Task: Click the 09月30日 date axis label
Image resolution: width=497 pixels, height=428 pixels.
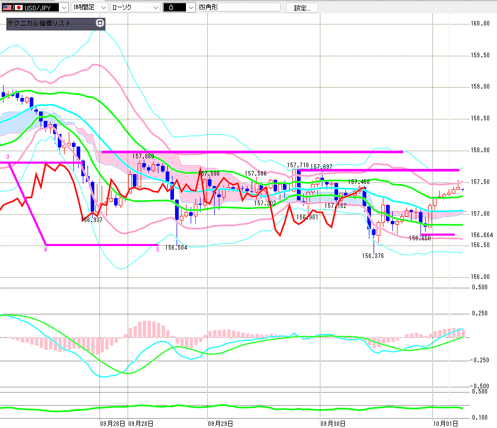Action: [x=333, y=423]
